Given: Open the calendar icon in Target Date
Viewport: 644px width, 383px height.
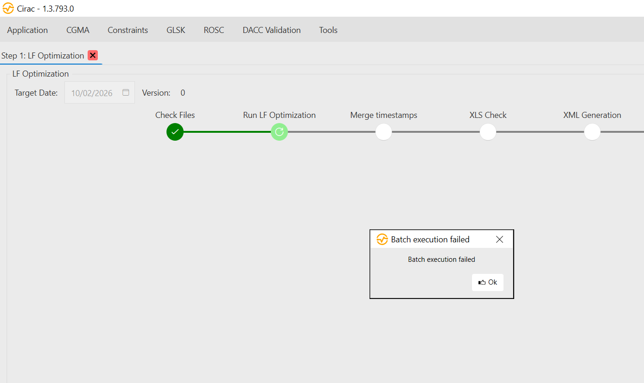Looking at the screenshot, I should coord(126,92).
